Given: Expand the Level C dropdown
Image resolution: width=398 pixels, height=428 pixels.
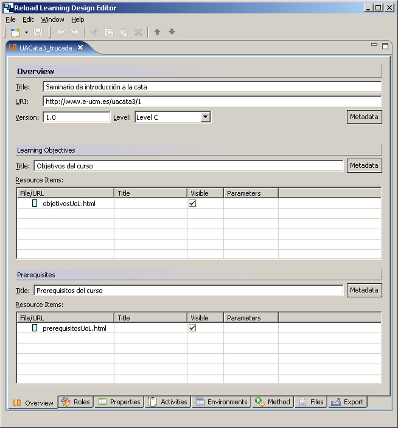Looking at the screenshot, I should 206,117.
